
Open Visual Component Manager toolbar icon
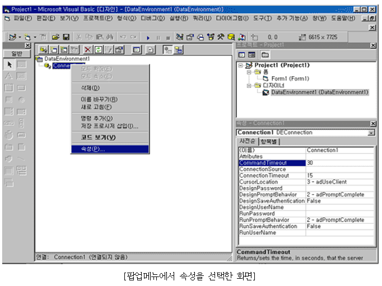(x=241, y=37)
